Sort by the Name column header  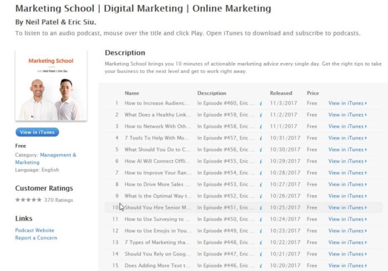[132, 93]
